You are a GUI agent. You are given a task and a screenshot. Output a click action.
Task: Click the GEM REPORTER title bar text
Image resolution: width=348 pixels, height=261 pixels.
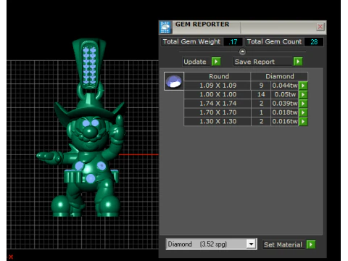coord(202,24)
